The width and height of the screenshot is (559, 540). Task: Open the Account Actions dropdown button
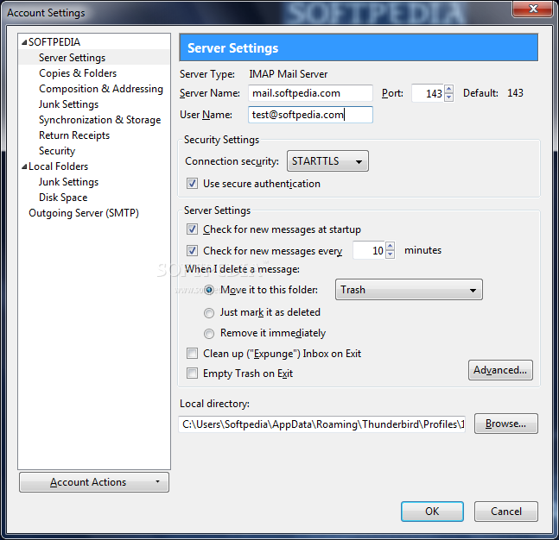tap(94, 482)
